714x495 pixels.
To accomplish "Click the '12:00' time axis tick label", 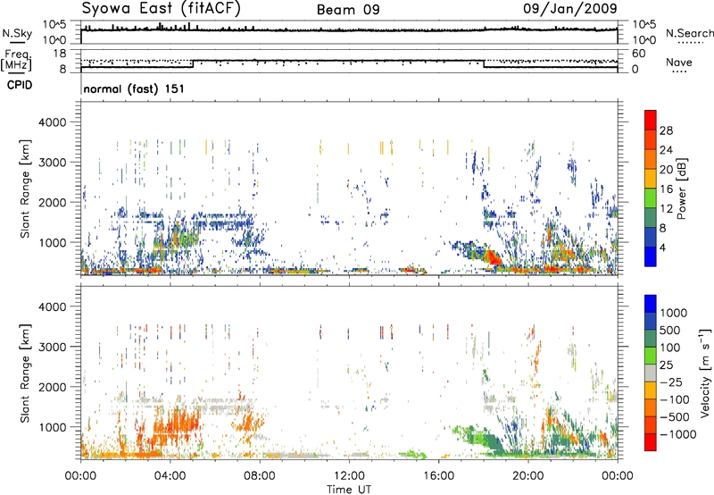I will [349, 476].
